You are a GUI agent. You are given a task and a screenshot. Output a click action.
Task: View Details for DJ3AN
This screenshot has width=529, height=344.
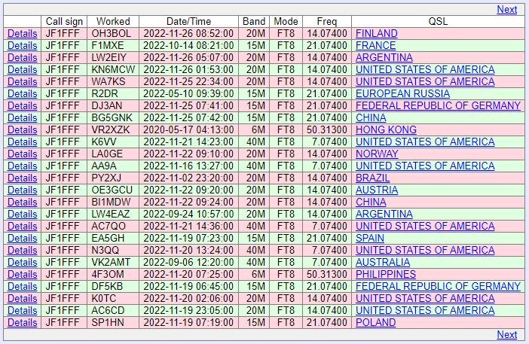click(x=23, y=106)
